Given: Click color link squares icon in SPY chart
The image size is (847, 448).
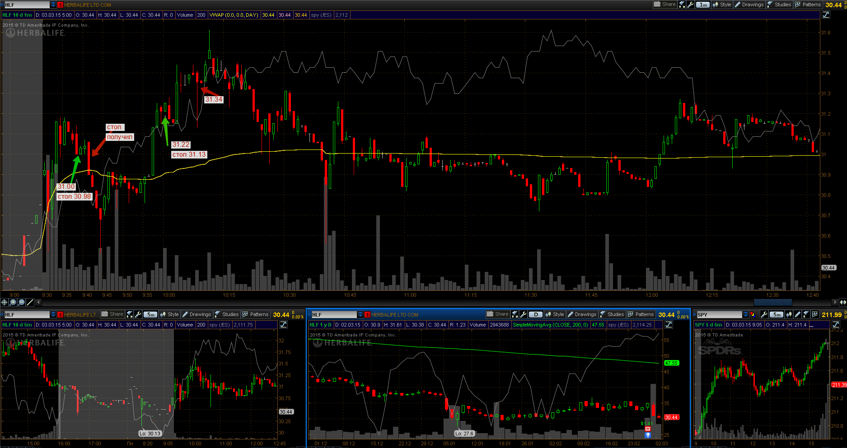Looking at the screenshot, I should (x=753, y=315).
